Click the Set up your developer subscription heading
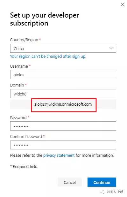127x197 pixels. (x=45, y=19)
